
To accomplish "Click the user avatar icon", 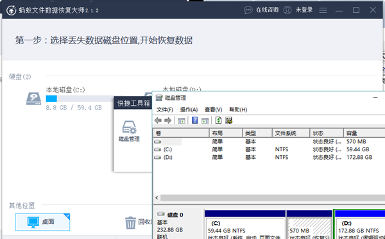I will coord(287,10).
